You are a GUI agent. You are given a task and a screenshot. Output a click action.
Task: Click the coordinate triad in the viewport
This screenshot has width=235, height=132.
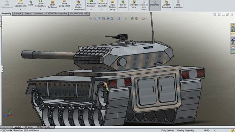(8, 113)
